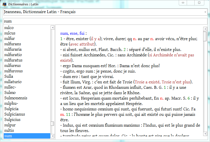Screen dimensions: 210x142
Task: Click word list scrollbar down arrow
Action: point(53,136)
